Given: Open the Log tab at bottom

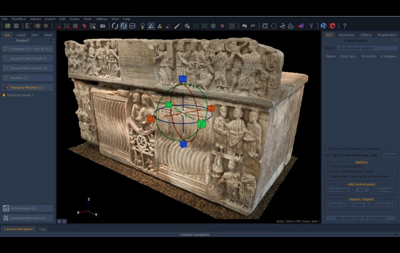Looking at the screenshot, I should click(x=43, y=229).
